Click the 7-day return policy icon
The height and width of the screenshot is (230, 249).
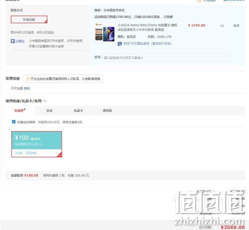[120, 44]
